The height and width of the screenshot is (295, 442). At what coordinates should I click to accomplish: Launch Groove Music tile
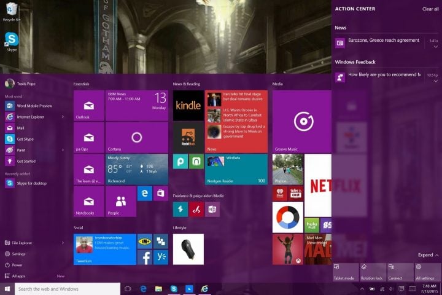tap(302, 122)
